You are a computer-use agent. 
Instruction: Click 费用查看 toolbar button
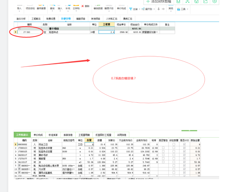(41, 8)
